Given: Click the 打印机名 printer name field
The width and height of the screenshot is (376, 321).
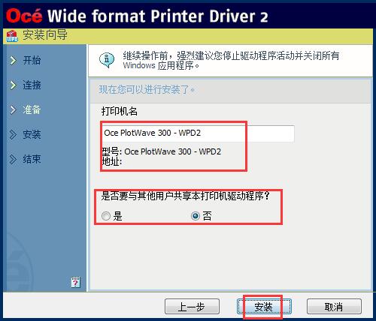Looking at the screenshot, I should pos(198,133).
